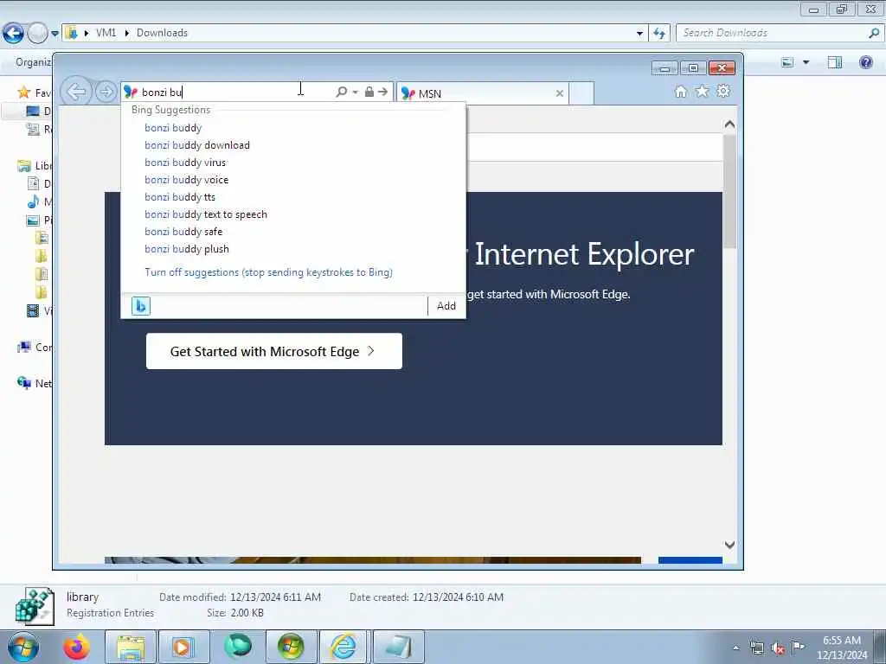Open the Windows Start button

pyautogui.click(x=23, y=647)
